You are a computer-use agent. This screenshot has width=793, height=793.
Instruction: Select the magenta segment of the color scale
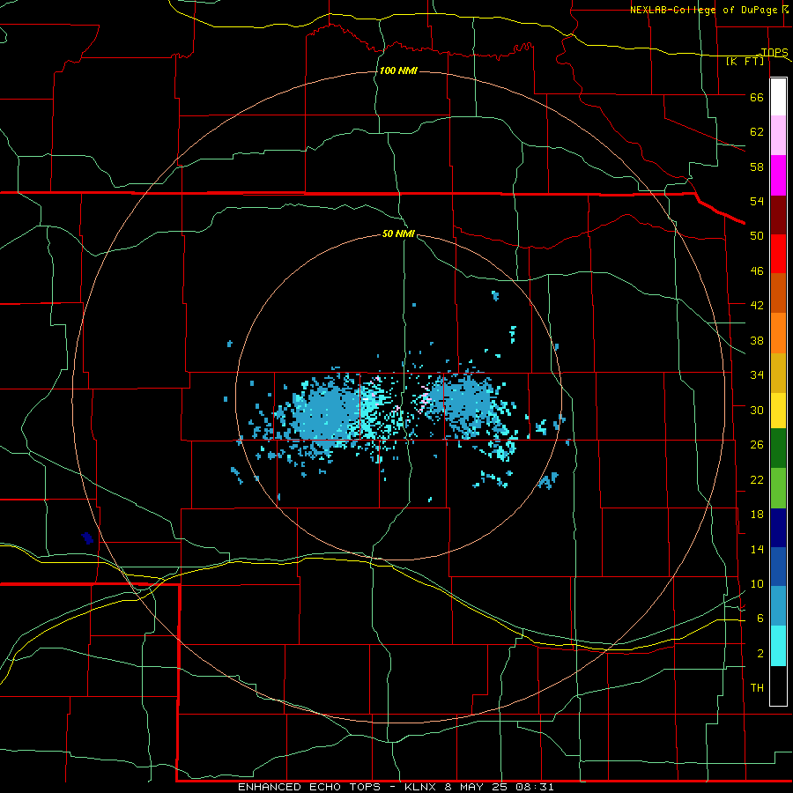point(778,175)
